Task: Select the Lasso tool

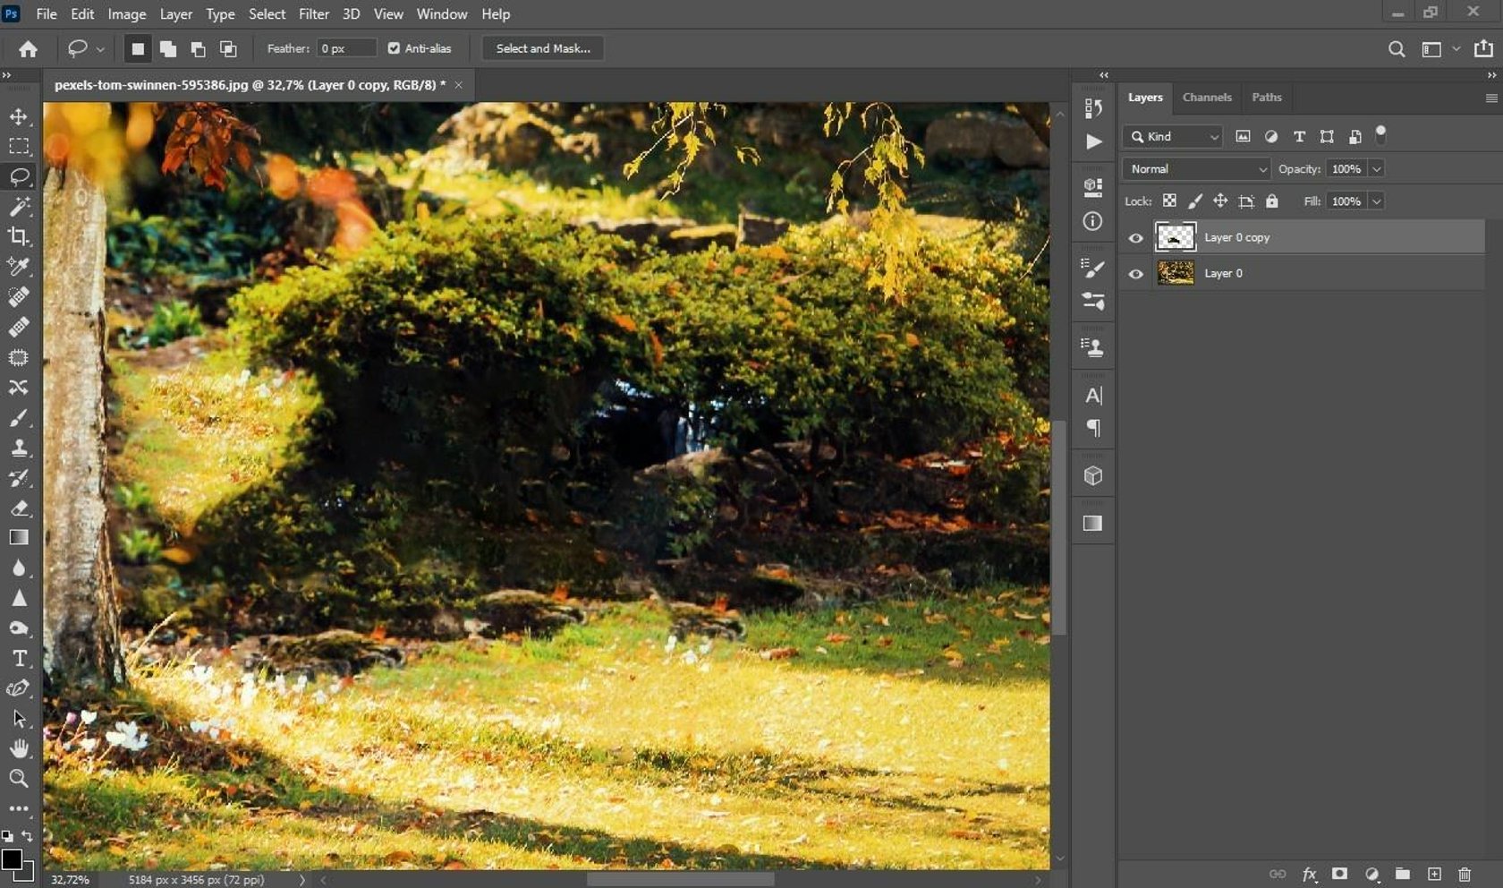Action: pyautogui.click(x=20, y=176)
